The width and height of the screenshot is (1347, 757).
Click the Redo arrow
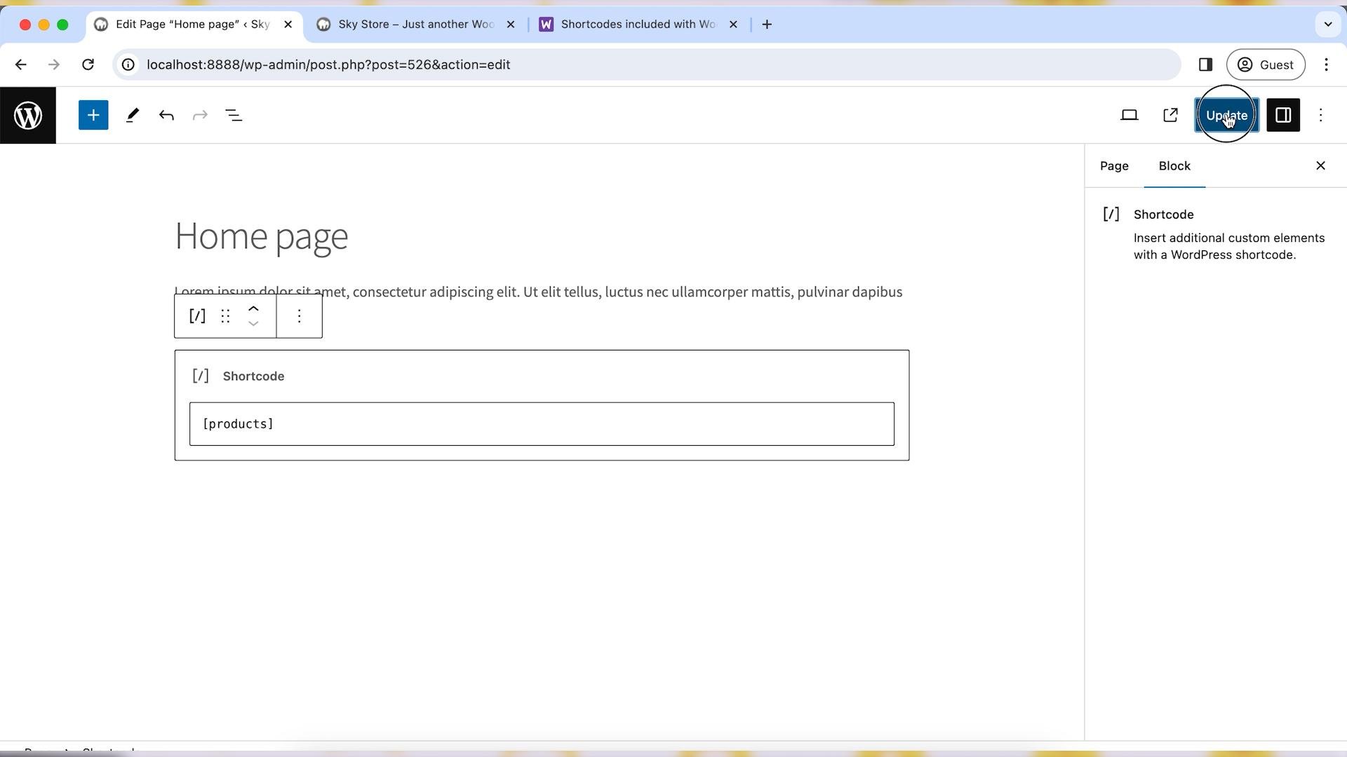tap(201, 115)
